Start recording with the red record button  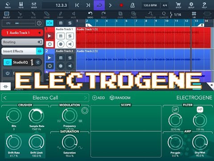121,5
